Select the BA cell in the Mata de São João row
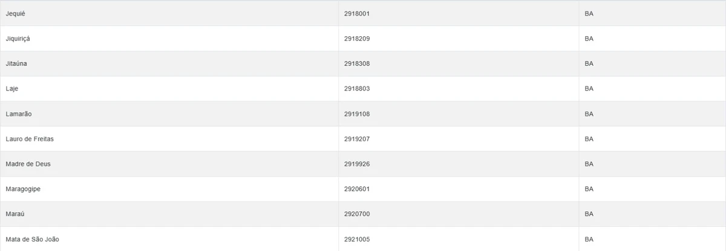Viewport: 726px width, 251px height. coord(589,240)
